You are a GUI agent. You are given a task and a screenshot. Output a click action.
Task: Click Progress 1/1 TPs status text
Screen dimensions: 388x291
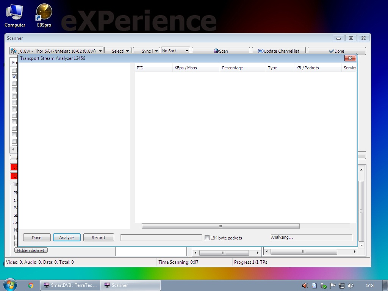point(251,262)
